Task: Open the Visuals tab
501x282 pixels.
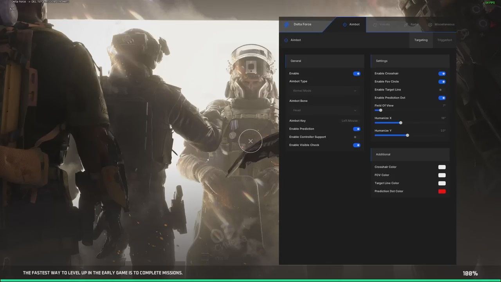Action: (x=381, y=24)
